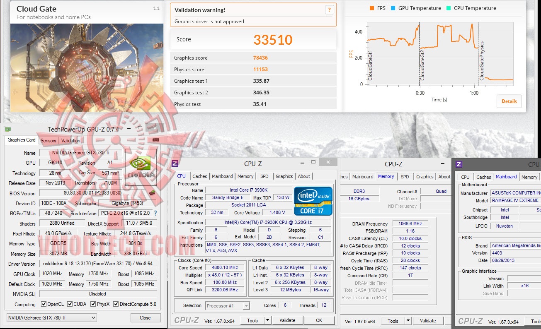Open the SPD tab in the CPU-Z CPU window
Screen dimensions: 541x329
tap(264, 176)
